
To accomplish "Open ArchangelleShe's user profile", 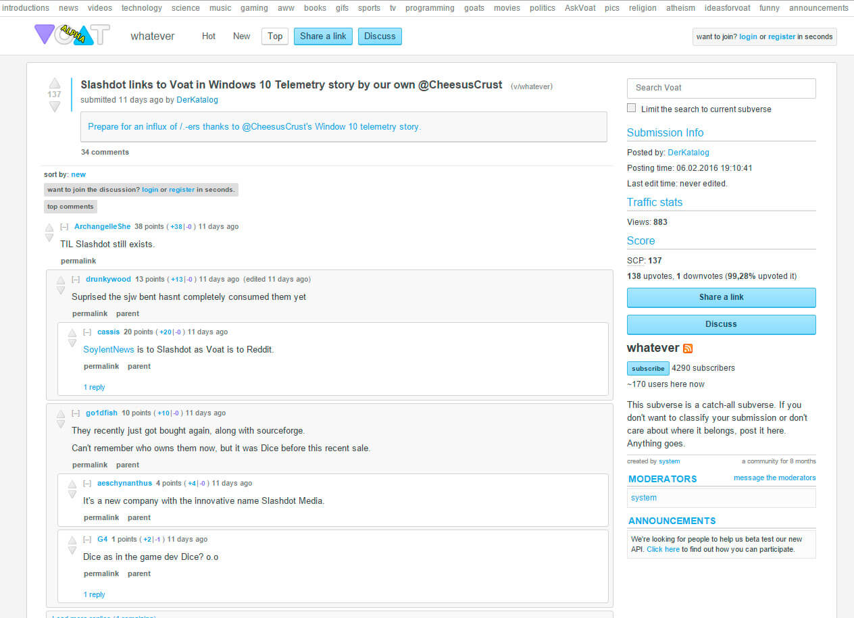I will click(102, 227).
